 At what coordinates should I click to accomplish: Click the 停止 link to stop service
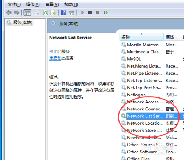[x=53, y=51]
